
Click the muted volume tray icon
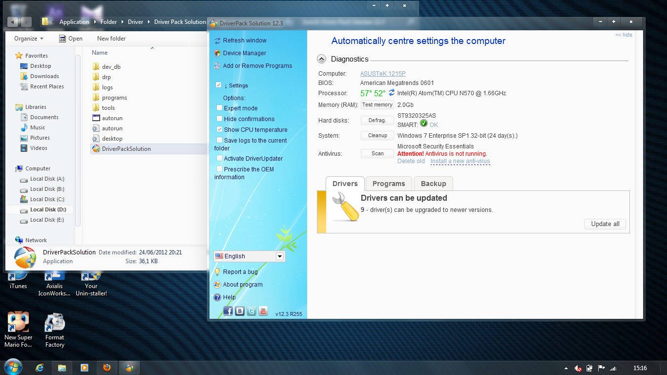tap(578, 368)
